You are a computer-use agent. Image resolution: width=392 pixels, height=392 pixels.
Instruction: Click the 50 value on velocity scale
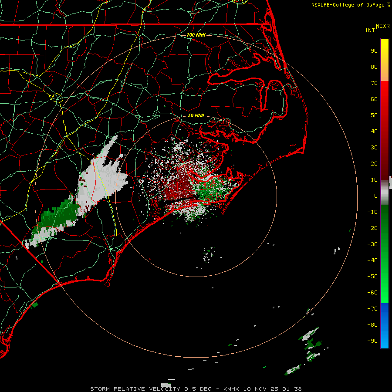click(374, 115)
